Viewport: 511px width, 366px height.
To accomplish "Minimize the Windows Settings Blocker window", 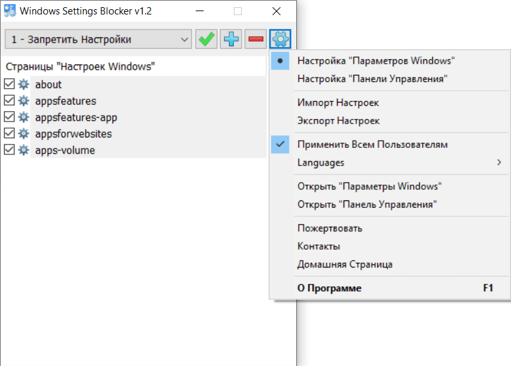I will pos(200,11).
